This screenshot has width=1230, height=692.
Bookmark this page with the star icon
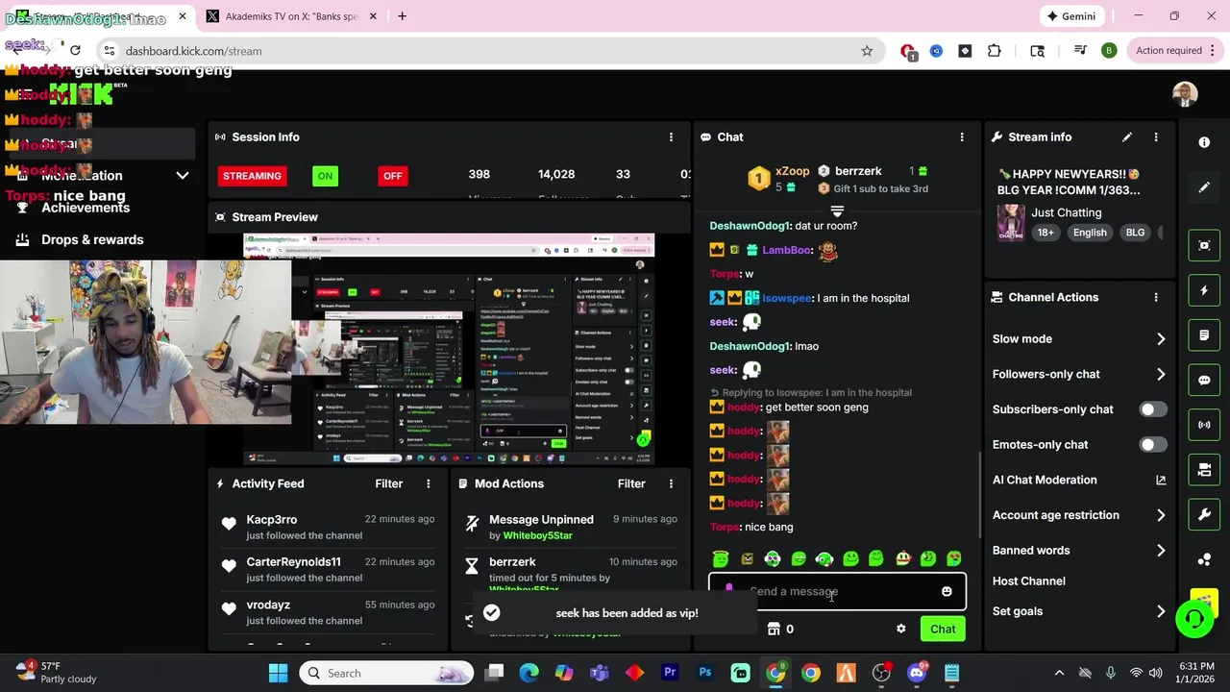pyautogui.click(x=867, y=51)
